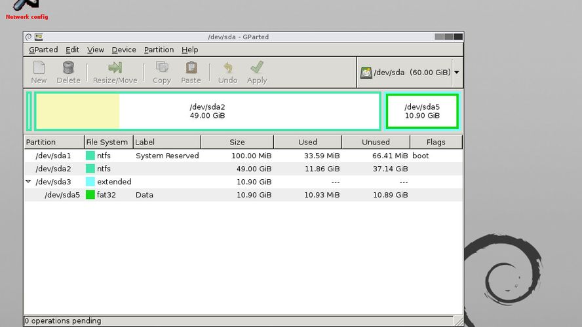Click the Copy partition icon
This screenshot has width=582, height=327.
[x=162, y=67]
